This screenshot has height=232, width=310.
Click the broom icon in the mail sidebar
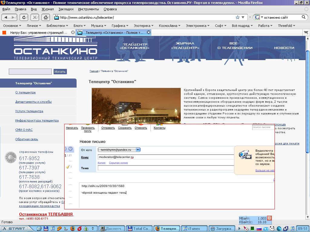tap(68, 167)
